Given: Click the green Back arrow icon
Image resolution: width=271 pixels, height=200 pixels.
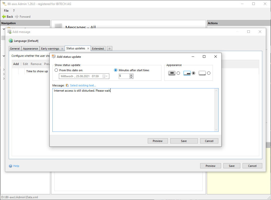Looking at the screenshot, I should click(x=4, y=17).
